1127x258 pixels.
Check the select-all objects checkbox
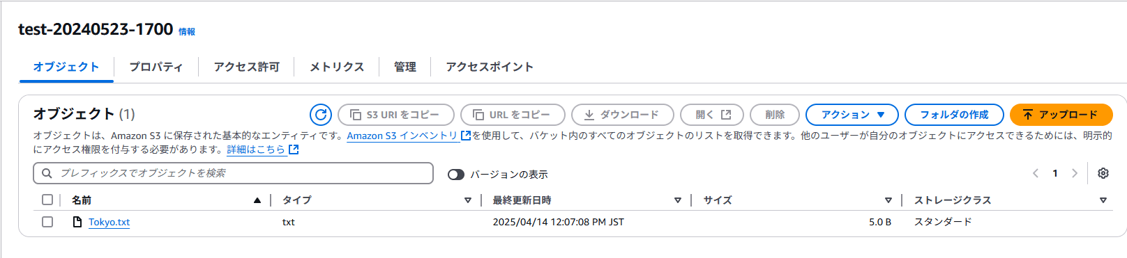click(x=47, y=200)
